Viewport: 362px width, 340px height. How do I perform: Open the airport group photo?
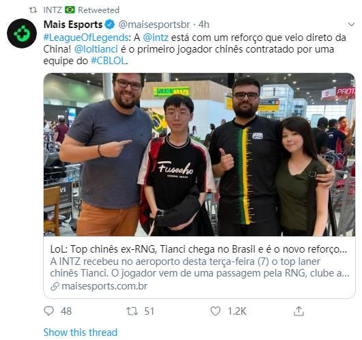199,154
